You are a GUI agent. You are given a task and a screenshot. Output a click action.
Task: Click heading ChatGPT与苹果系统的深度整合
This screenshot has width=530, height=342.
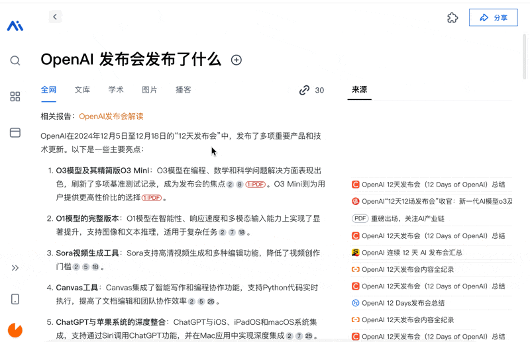111,322
